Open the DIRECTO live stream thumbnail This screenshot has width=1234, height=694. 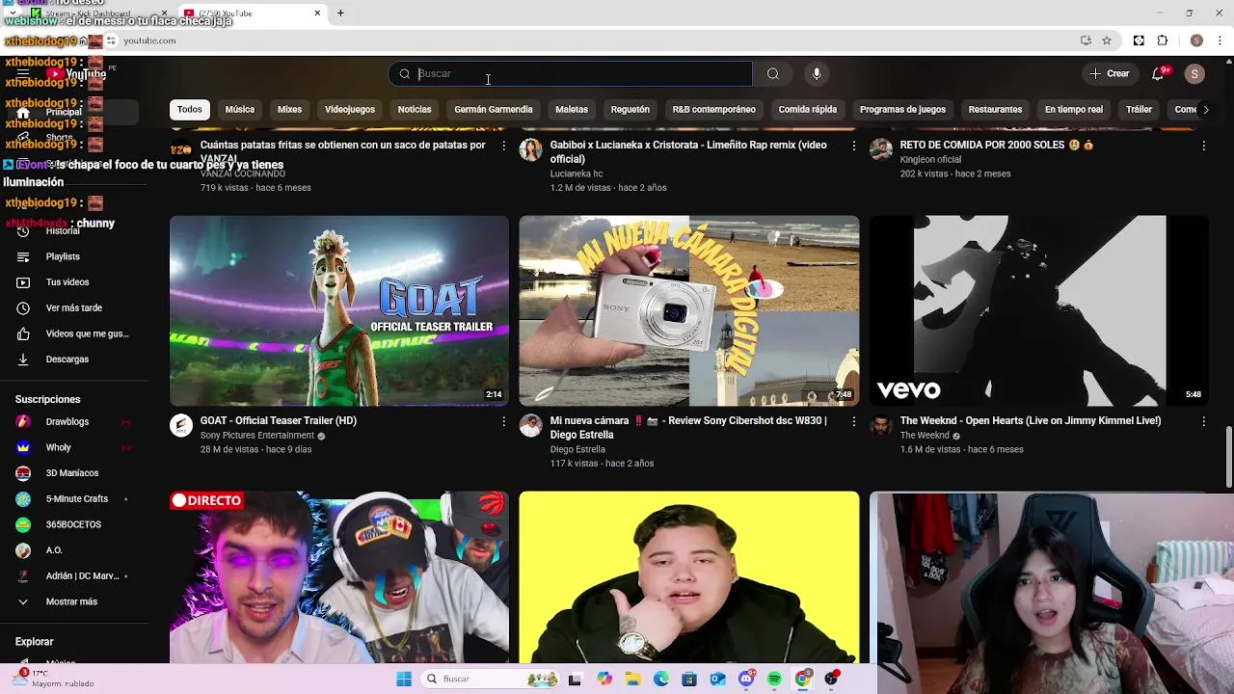point(339,577)
